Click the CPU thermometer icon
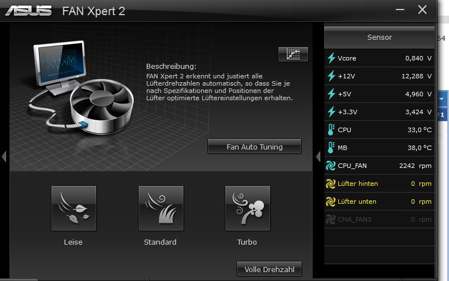This screenshot has width=449, height=281. coord(331,130)
